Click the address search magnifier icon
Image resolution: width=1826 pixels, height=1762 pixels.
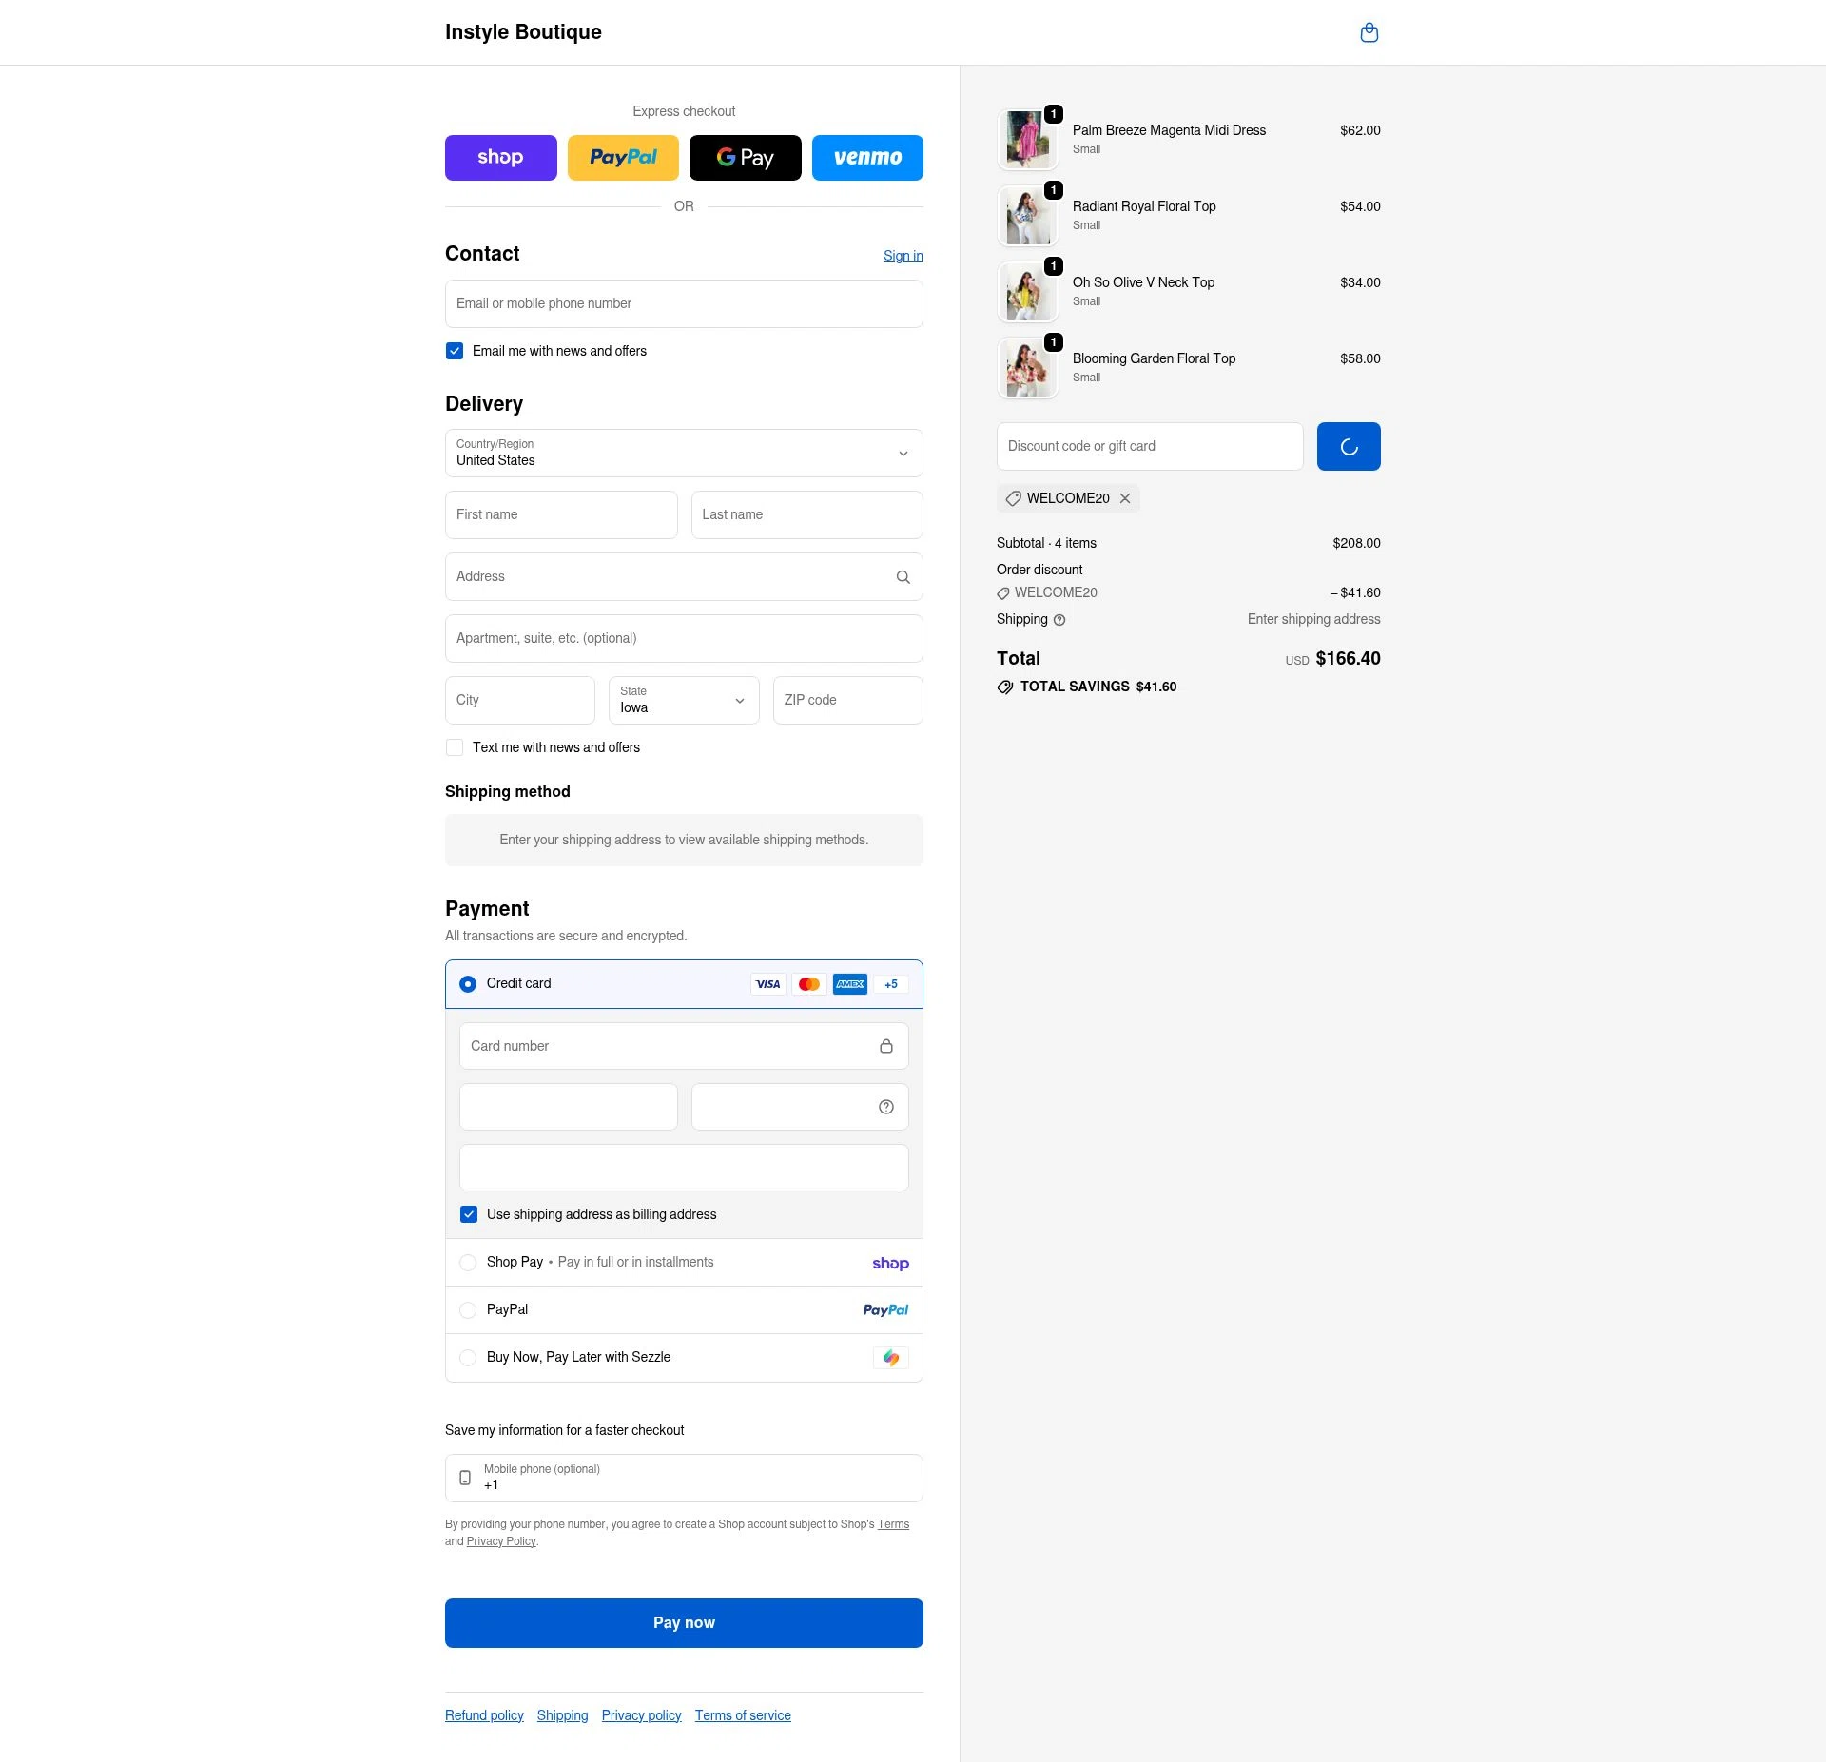click(x=903, y=577)
